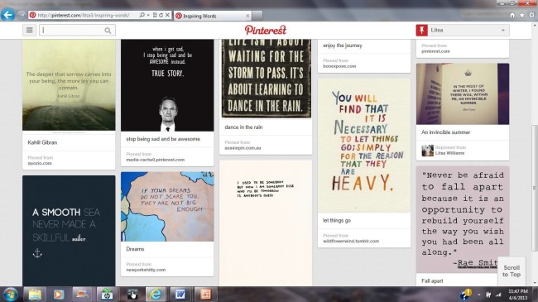
Task: Visit media-cache0.pinterest.com source link
Action: tap(155, 160)
